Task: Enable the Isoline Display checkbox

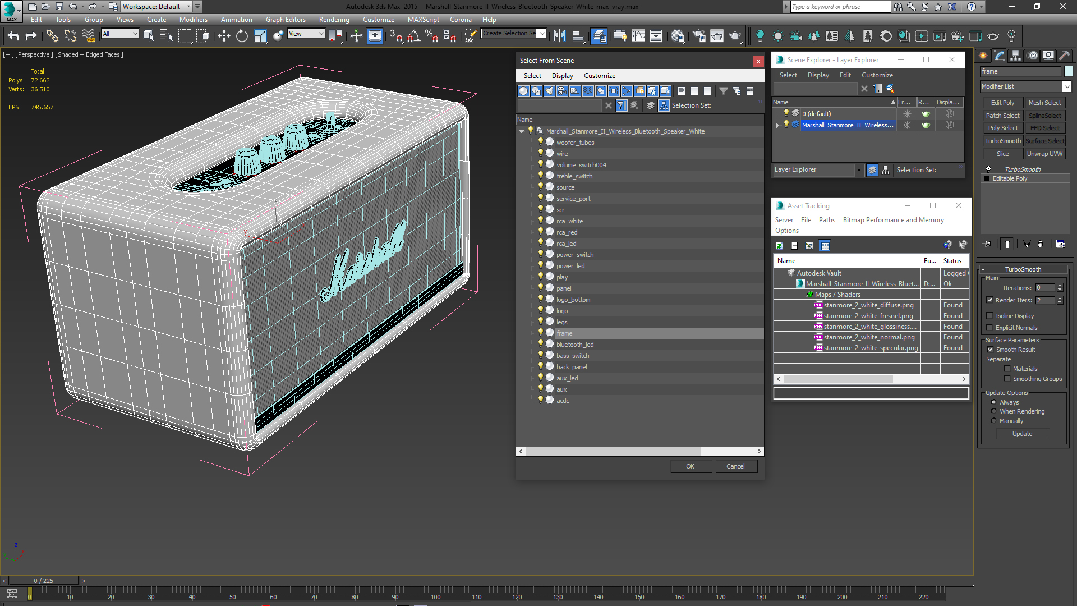Action: 990,316
